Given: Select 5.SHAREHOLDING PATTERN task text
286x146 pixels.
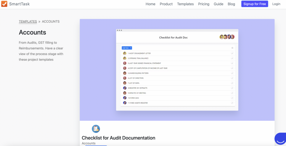Looking at the screenshot, I should [x=138, y=73].
